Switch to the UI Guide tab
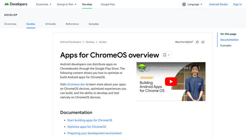Viewport: 246px width, 138px height. 50,24
